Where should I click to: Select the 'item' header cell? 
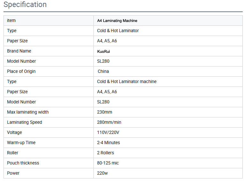coord(11,21)
